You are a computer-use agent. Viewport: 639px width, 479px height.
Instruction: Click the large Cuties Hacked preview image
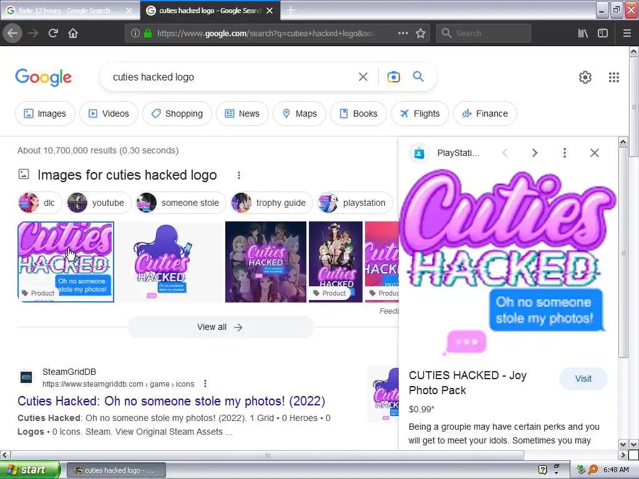(x=508, y=263)
